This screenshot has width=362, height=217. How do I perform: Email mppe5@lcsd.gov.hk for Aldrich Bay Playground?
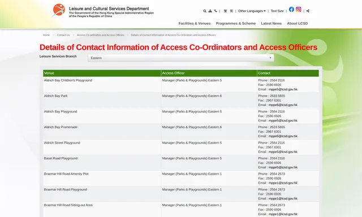[283, 120]
